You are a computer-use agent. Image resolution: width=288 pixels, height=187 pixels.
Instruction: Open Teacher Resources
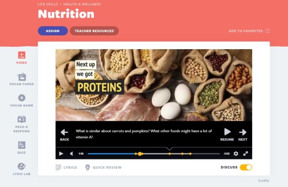(94, 31)
